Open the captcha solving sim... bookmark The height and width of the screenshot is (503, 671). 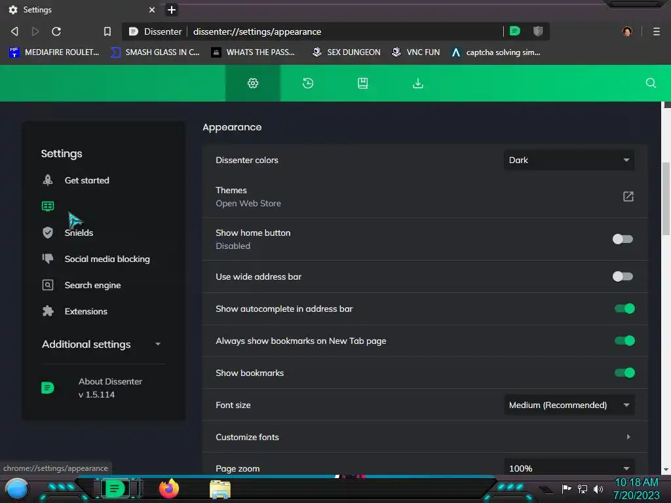[x=496, y=52]
